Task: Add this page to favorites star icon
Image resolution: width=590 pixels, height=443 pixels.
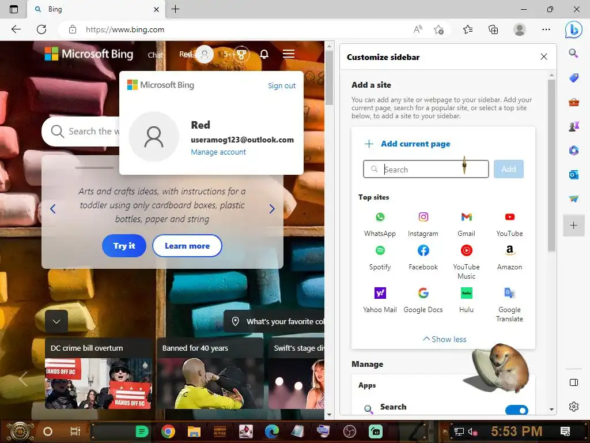Action: (x=438, y=29)
